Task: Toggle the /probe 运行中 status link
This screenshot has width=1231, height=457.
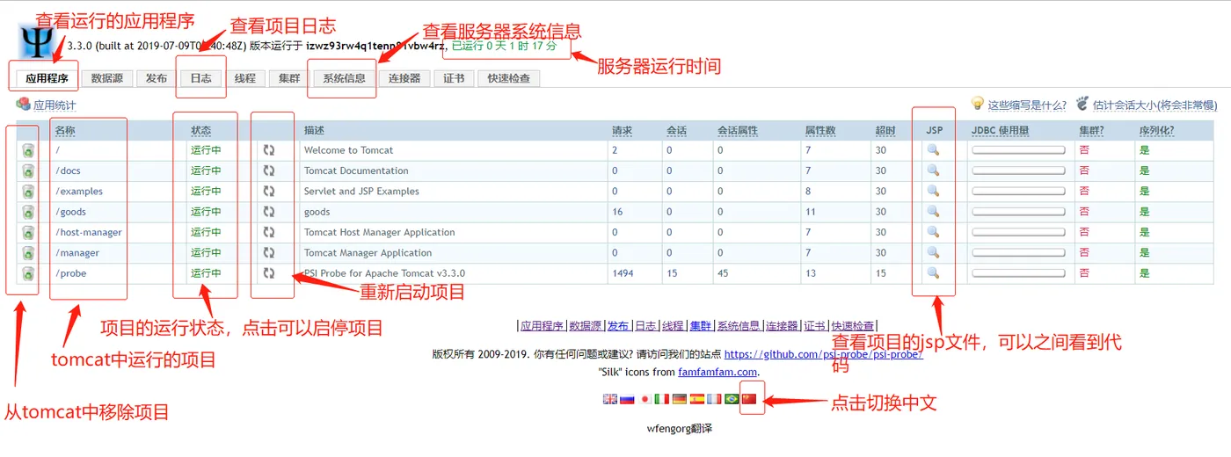Action: [206, 273]
